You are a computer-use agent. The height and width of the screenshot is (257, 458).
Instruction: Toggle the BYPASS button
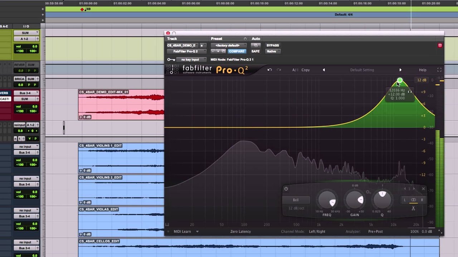273,46
